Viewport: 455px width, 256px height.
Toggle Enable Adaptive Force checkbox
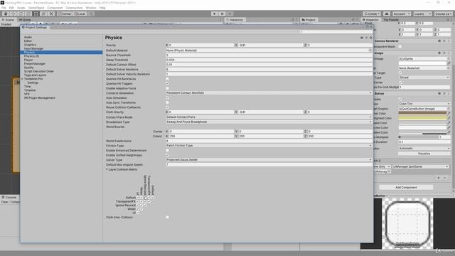click(167, 88)
